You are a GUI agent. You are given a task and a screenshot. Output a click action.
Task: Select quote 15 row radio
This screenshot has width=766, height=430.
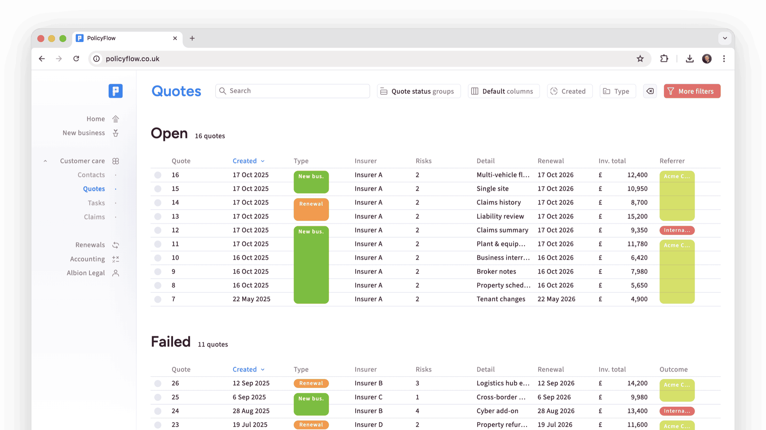(x=158, y=189)
